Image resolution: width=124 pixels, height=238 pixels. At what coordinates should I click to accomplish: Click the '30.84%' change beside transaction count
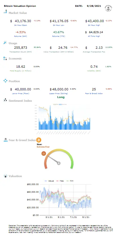pos(37,47)
